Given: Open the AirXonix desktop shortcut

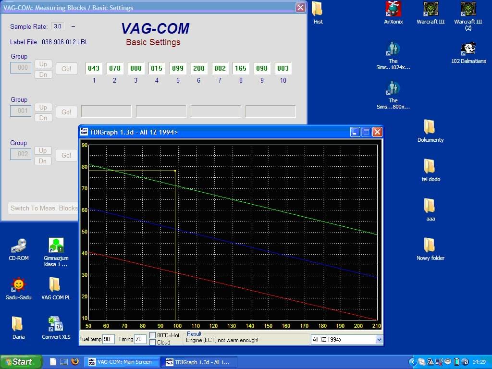Looking at the screenshot, I should [x=393, y=9].
